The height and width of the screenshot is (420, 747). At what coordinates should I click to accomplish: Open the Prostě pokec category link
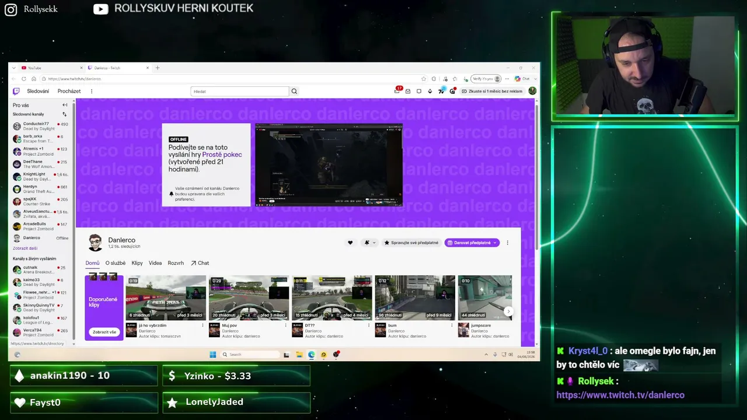click(x=222, y=155)
